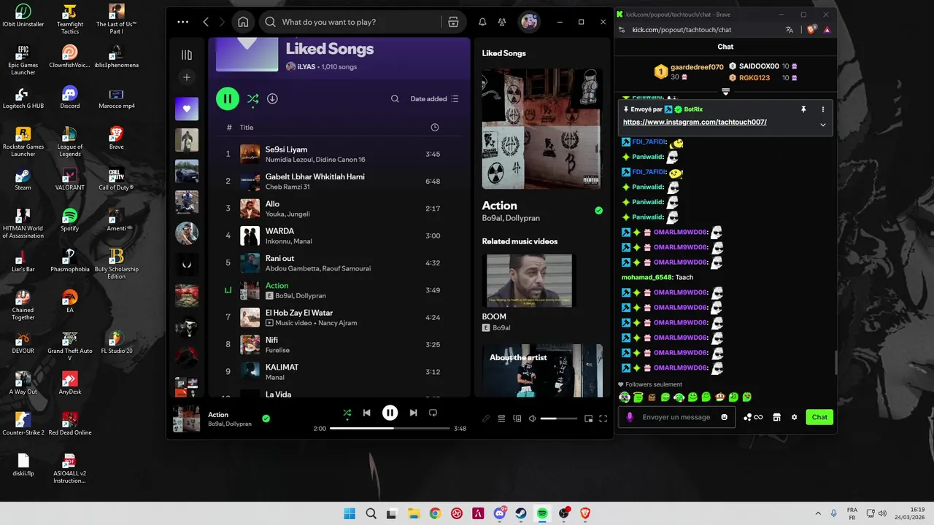Open the Spotify user profile avatar
Screen dimensions: 934x525
[x=529, y=22]
